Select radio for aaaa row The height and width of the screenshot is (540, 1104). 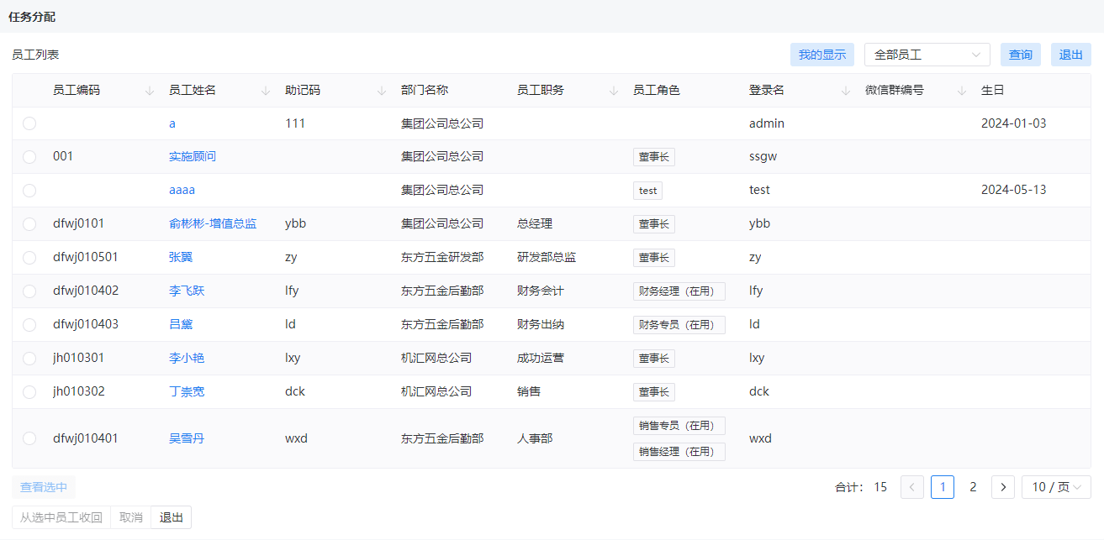[x=29, y=191]
